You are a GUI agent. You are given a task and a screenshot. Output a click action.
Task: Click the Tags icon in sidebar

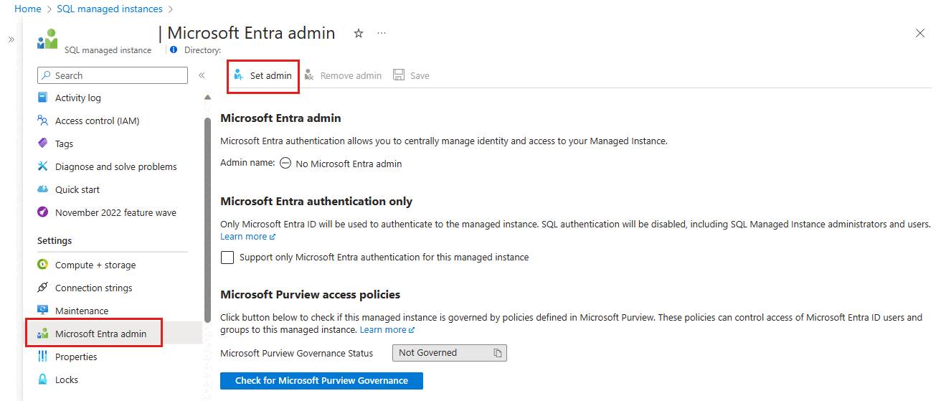pos(43,143)
